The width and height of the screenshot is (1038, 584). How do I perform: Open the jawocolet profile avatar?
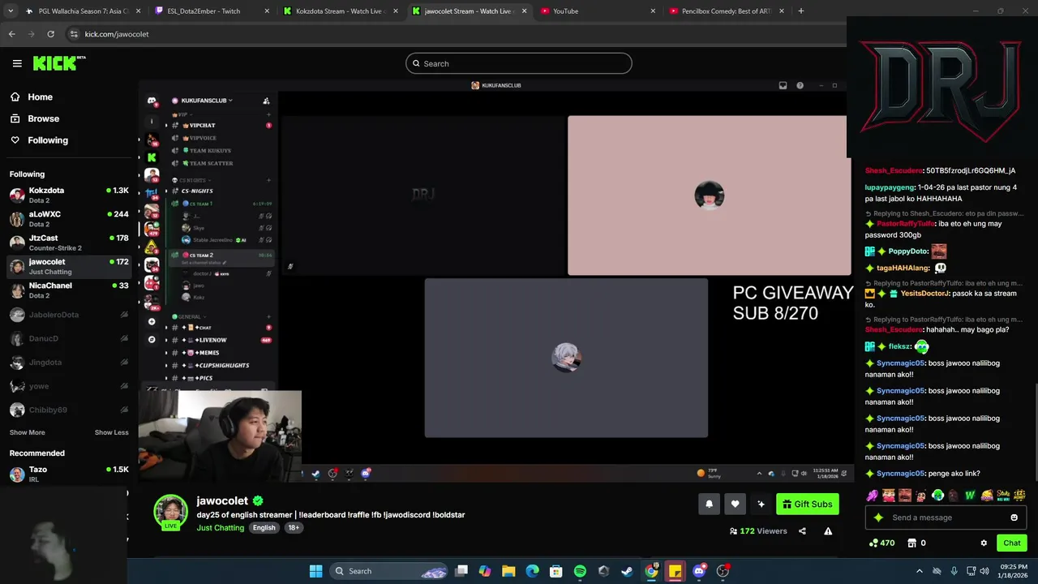[170, 512]
